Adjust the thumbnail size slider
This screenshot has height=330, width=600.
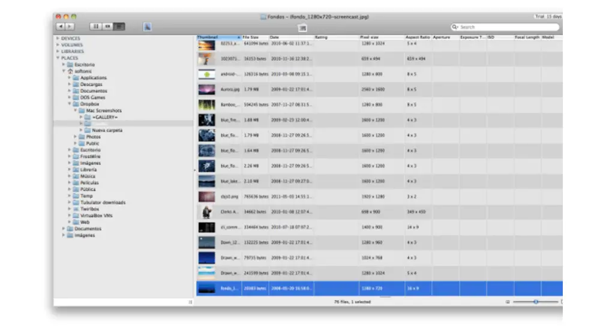536,302
